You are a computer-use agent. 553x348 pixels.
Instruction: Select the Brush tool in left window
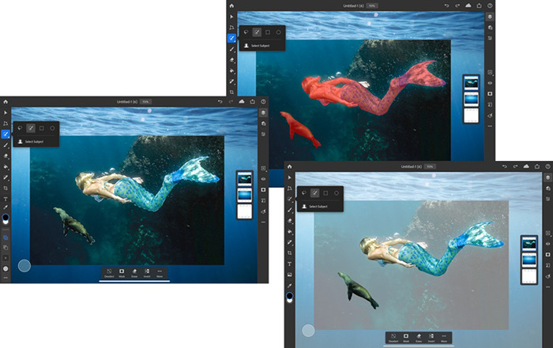pos(6,145)
